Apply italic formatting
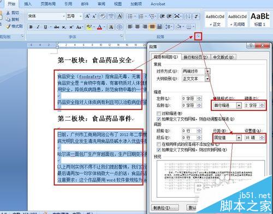Viewport: 273px width, 214px height. [x=38, y=27]
